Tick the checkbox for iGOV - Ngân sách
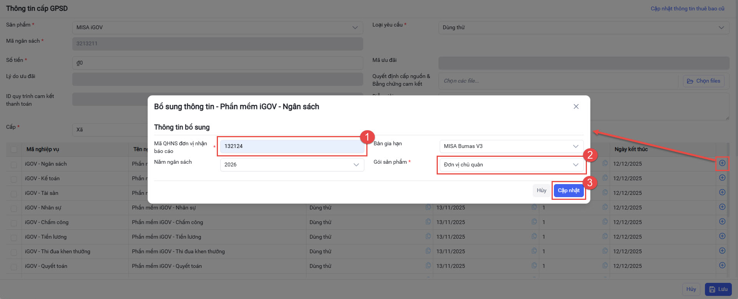The height and width of the screenshot is (299, 738). [14, 164]
